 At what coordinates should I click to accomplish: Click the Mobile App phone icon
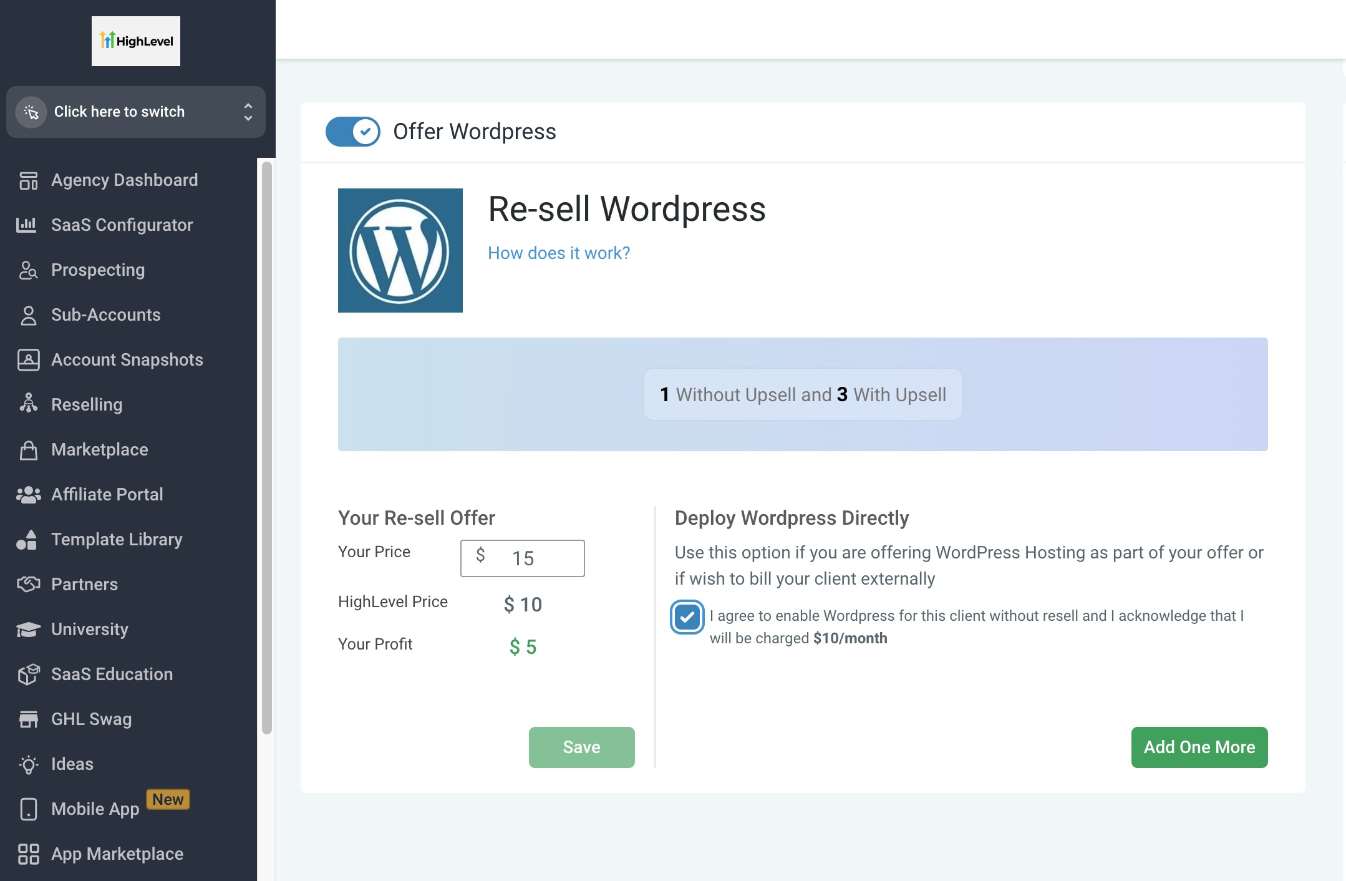(29, 809)
